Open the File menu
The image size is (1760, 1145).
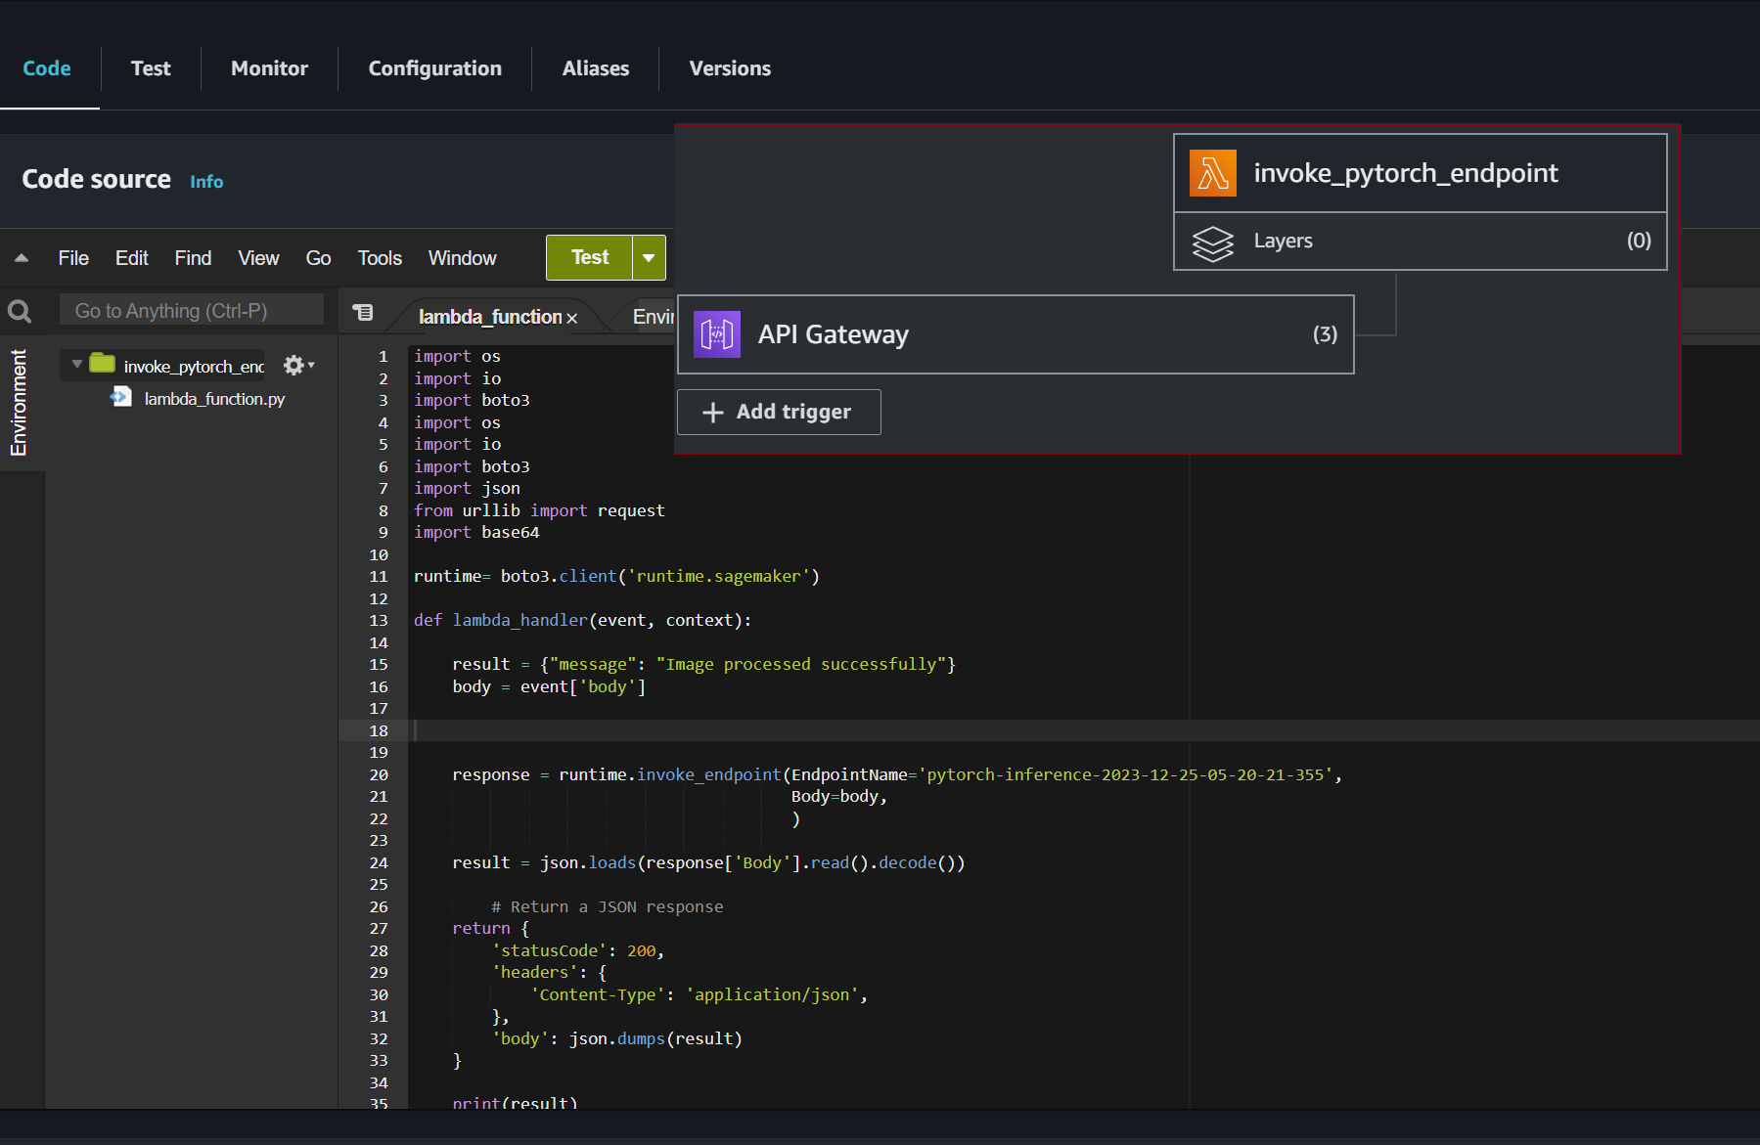pos(73,258)
